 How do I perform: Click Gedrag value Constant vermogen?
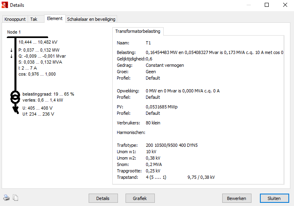(x=165, y=65)
